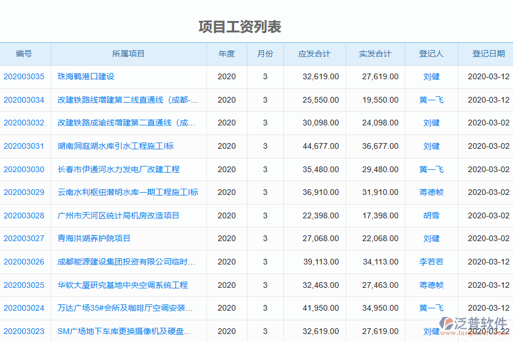Click registrar 刘健 on first row
513x342 pixels.
pos(431,76)
